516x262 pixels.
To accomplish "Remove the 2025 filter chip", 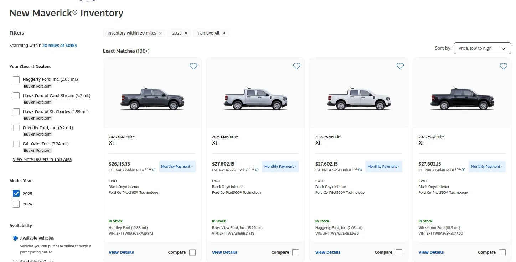I will pos(186,33).
